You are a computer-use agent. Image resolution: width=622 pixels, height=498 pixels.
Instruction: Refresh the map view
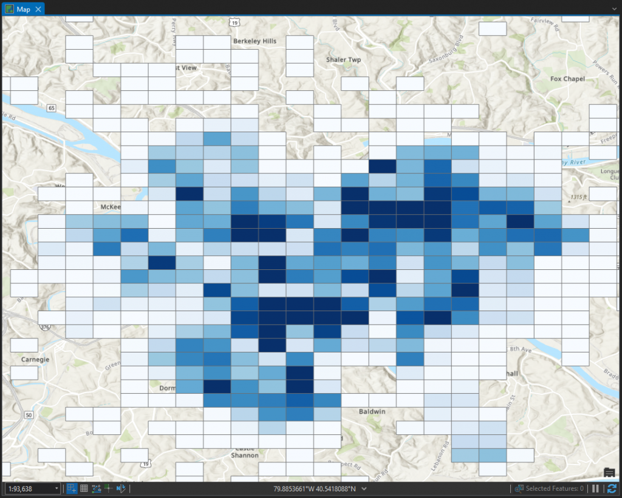click(612, 488)
